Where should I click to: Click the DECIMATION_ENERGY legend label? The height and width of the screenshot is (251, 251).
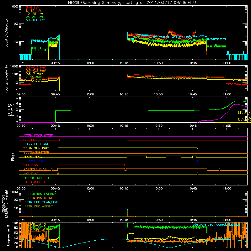(x=40, y=194)
